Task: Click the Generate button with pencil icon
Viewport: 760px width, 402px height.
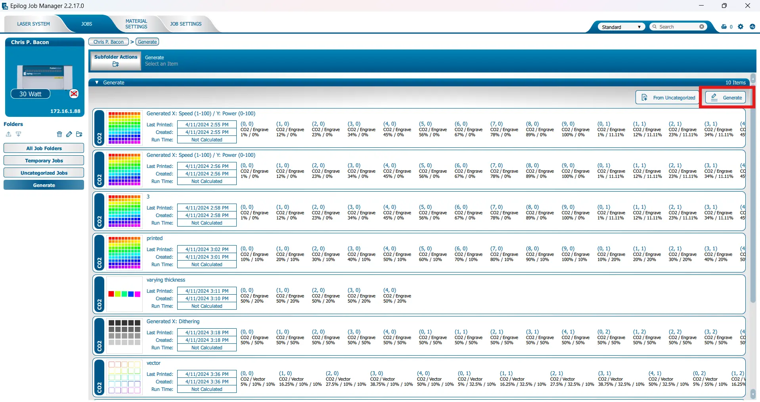Action: (726, 97)
